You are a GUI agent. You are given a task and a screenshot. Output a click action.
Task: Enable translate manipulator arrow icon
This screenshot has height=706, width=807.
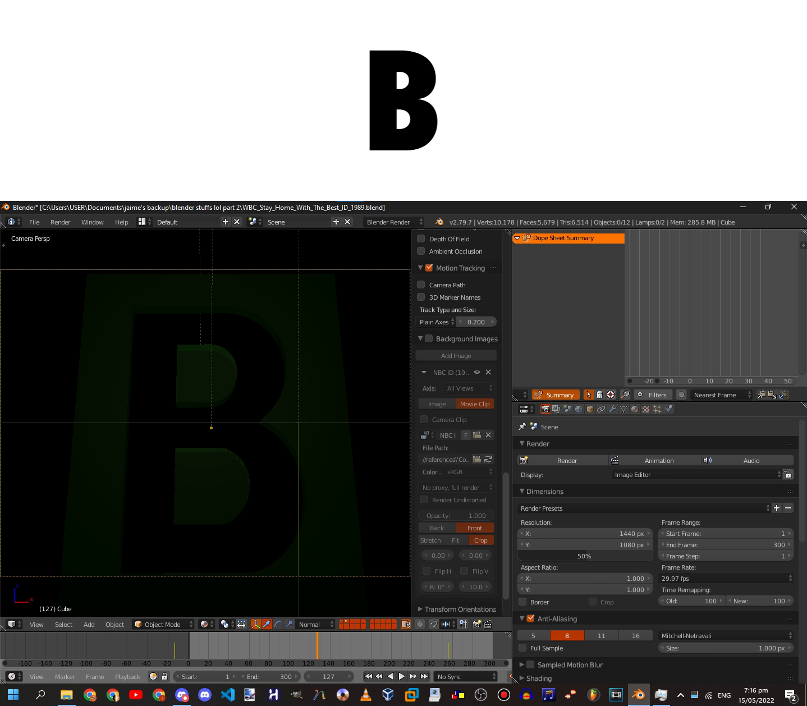[x=267, y=624]
